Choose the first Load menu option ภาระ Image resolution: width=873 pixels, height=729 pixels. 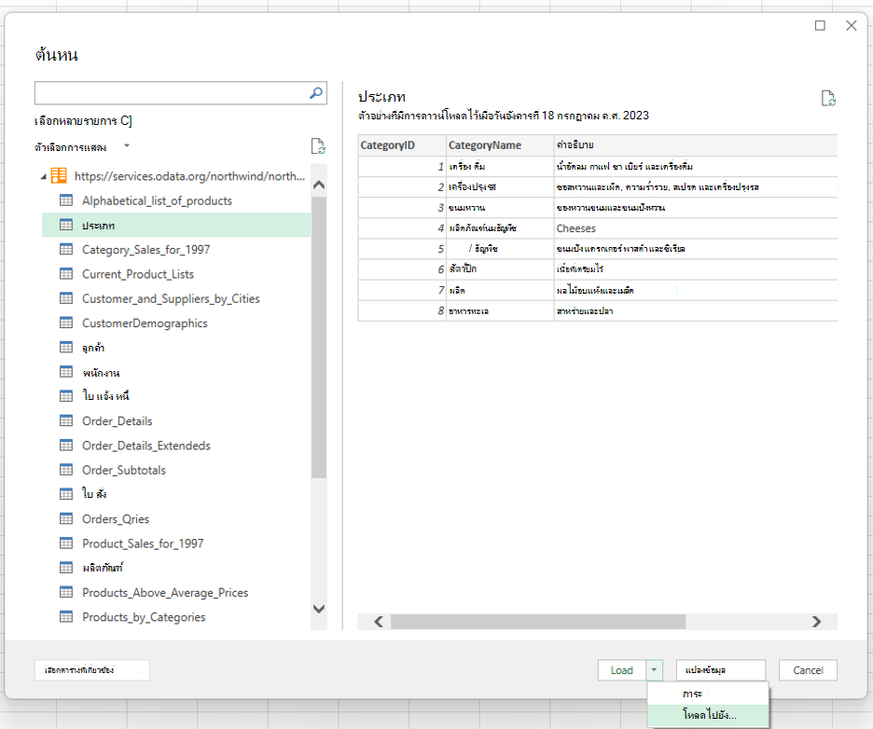click(x=708, y=694)
